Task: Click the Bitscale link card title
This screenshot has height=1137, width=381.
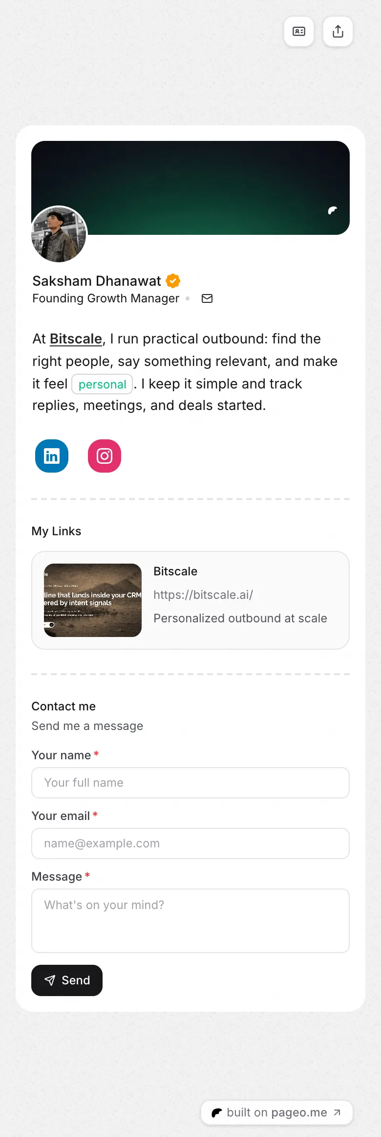Action: coord(175,571)
